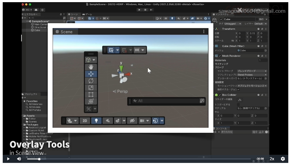The image size is (291, 164).
Task: Toggle 2D button in editor scene toolbar
Action: click(x=166, y=18)
